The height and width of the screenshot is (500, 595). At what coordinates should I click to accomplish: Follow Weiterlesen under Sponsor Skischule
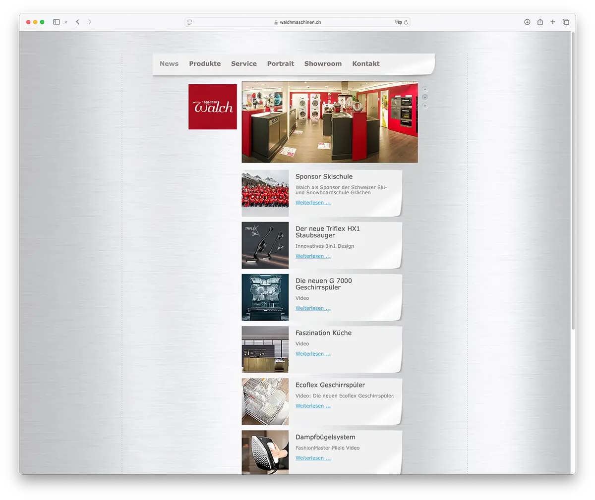[313, 203]
